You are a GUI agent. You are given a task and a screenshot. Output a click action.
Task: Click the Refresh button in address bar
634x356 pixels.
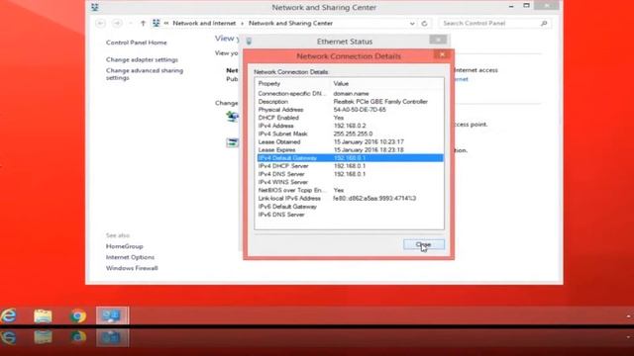424,24
